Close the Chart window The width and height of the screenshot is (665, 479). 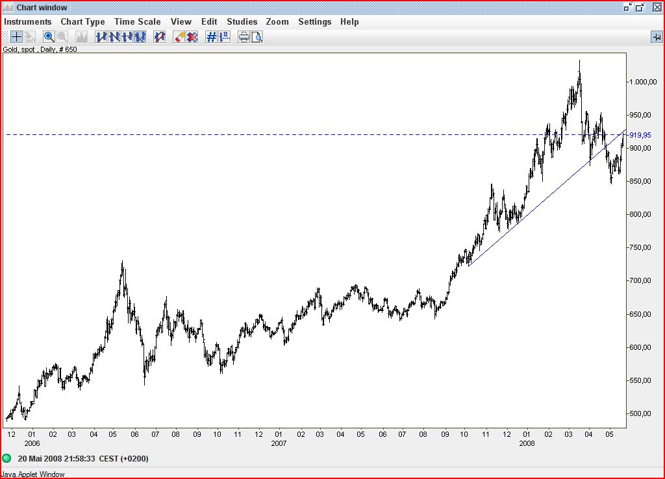(x=657, y=7)
